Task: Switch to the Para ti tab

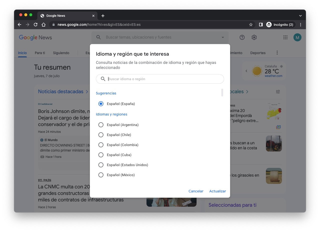Action: tap(40, 53)
